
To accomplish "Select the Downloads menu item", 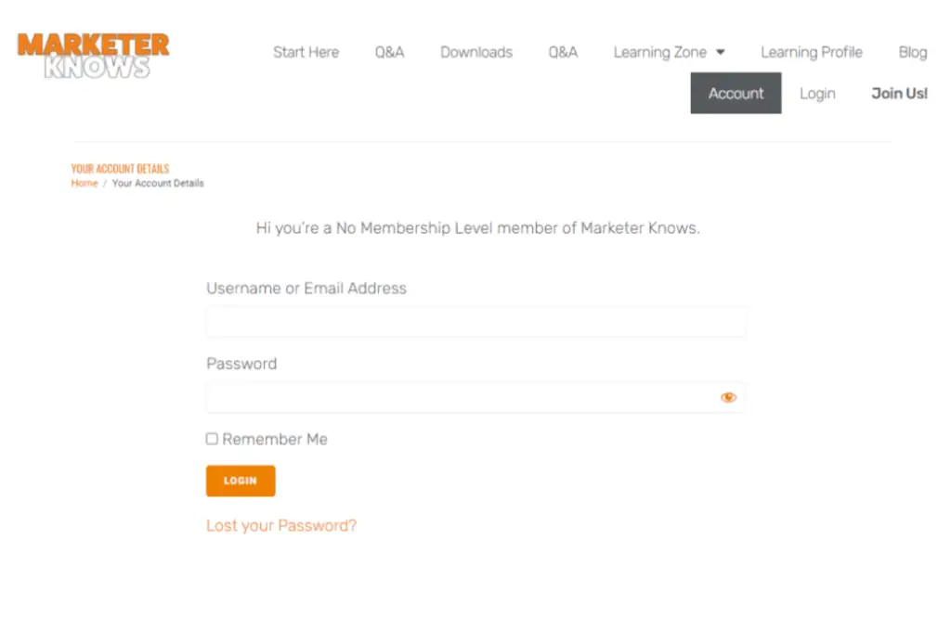I will tap(475, 52).
